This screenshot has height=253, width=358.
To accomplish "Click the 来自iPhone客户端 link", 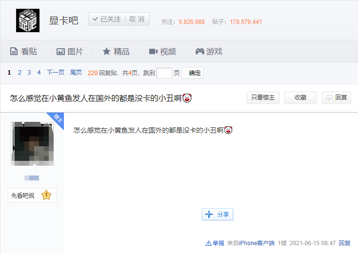I will (x=251, y=243).
